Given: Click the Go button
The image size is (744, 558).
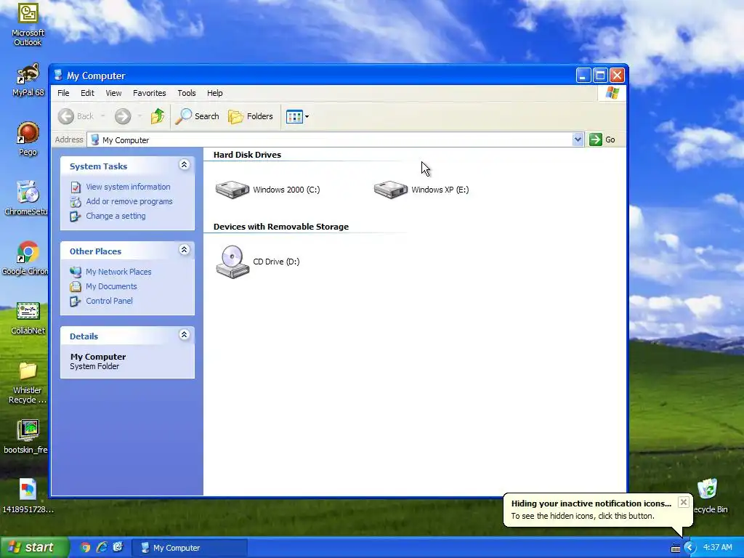Looking at the screenshot, I should pyautogui.click(x=602, y=139).
